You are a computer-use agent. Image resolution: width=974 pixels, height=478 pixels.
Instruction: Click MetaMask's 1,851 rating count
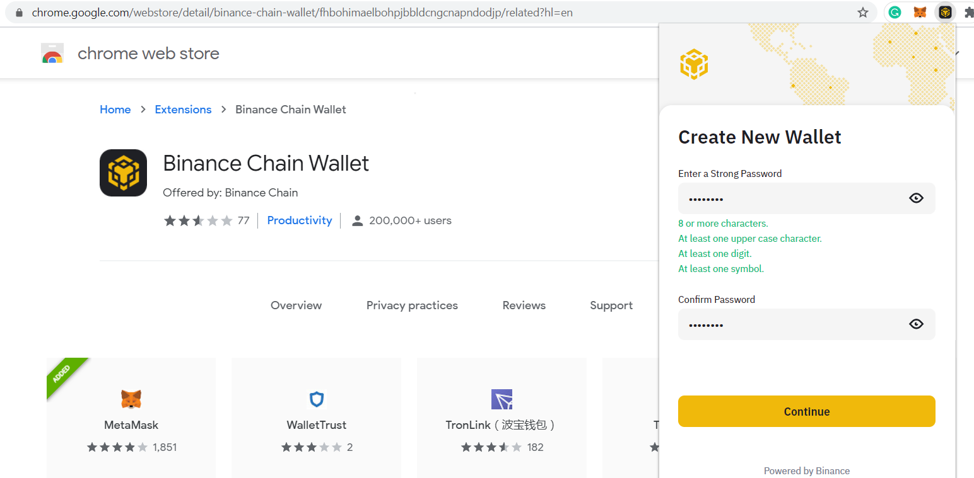click(165, 447)
